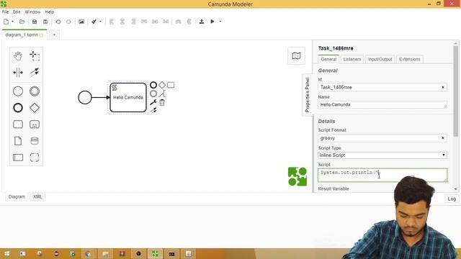Append gateway to Hello Camunda task
The image size is (461, 259).
pos(162,85)
